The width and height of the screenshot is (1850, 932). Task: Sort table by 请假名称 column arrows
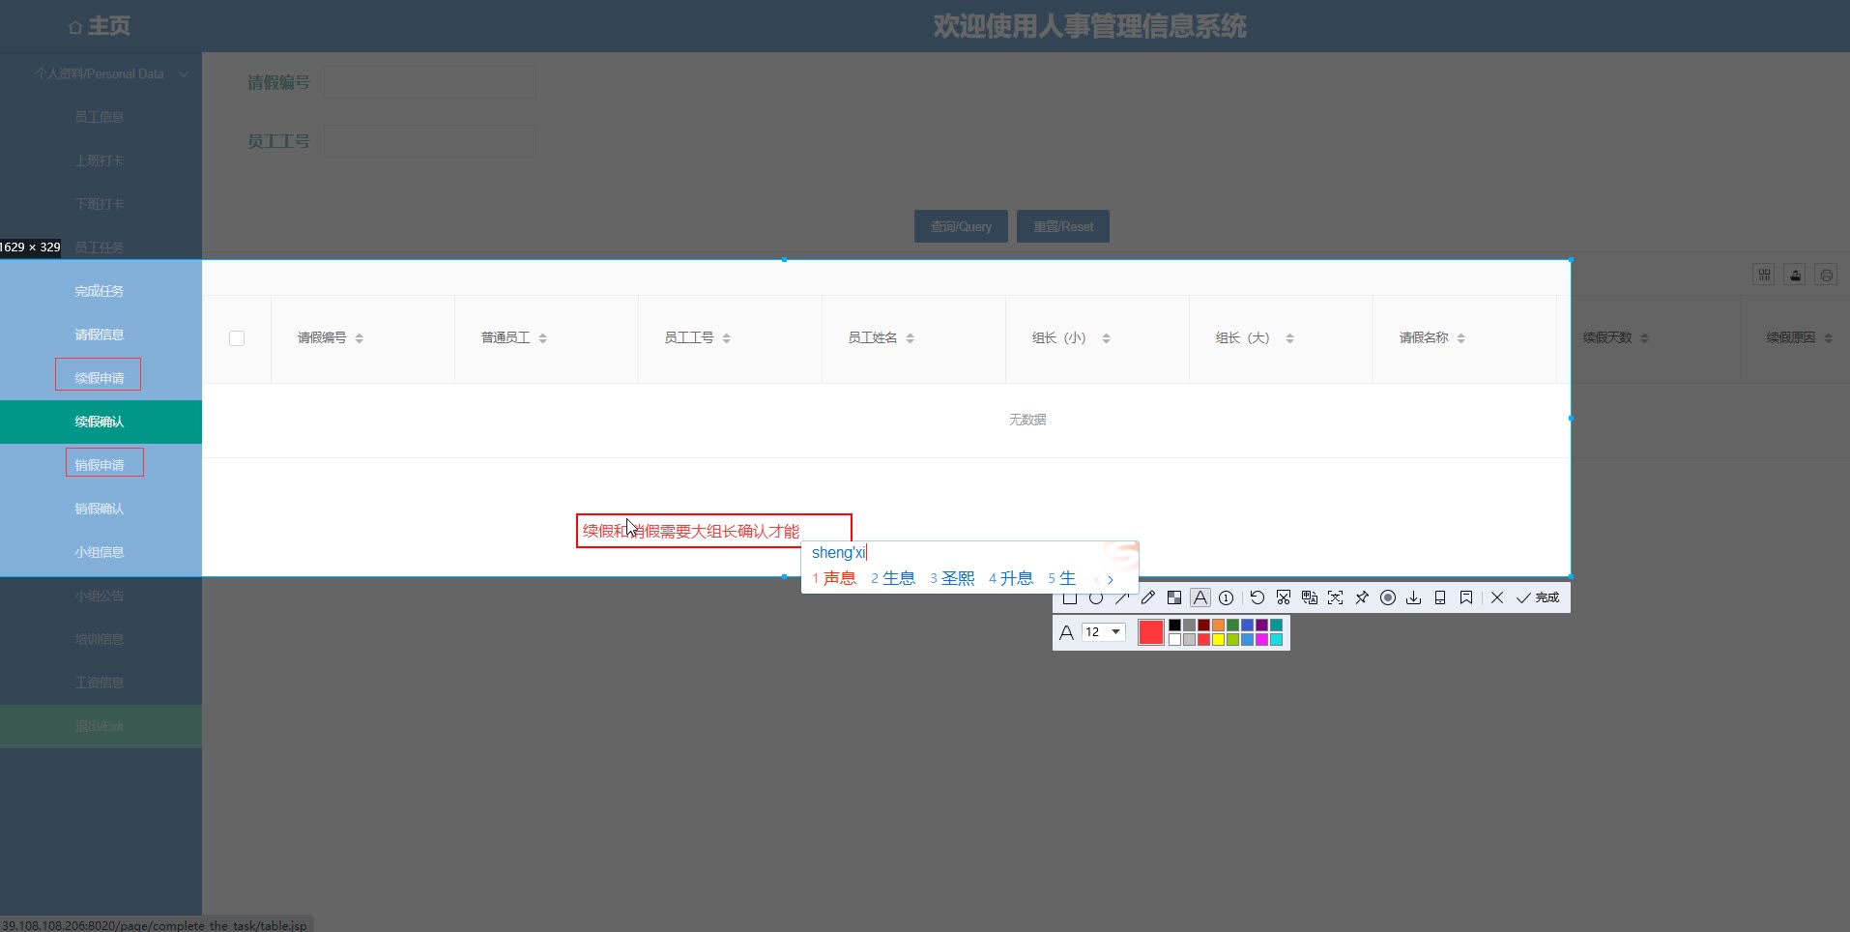[x=1461, y=338]
